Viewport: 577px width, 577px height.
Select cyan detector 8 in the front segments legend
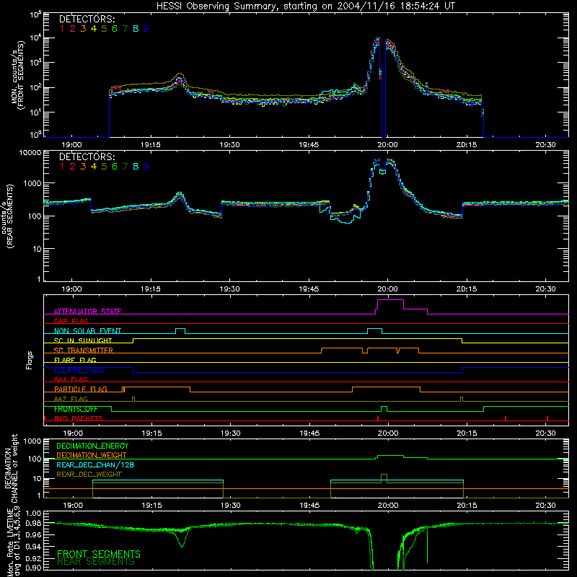pyautogui.click(x=136, y=29)
